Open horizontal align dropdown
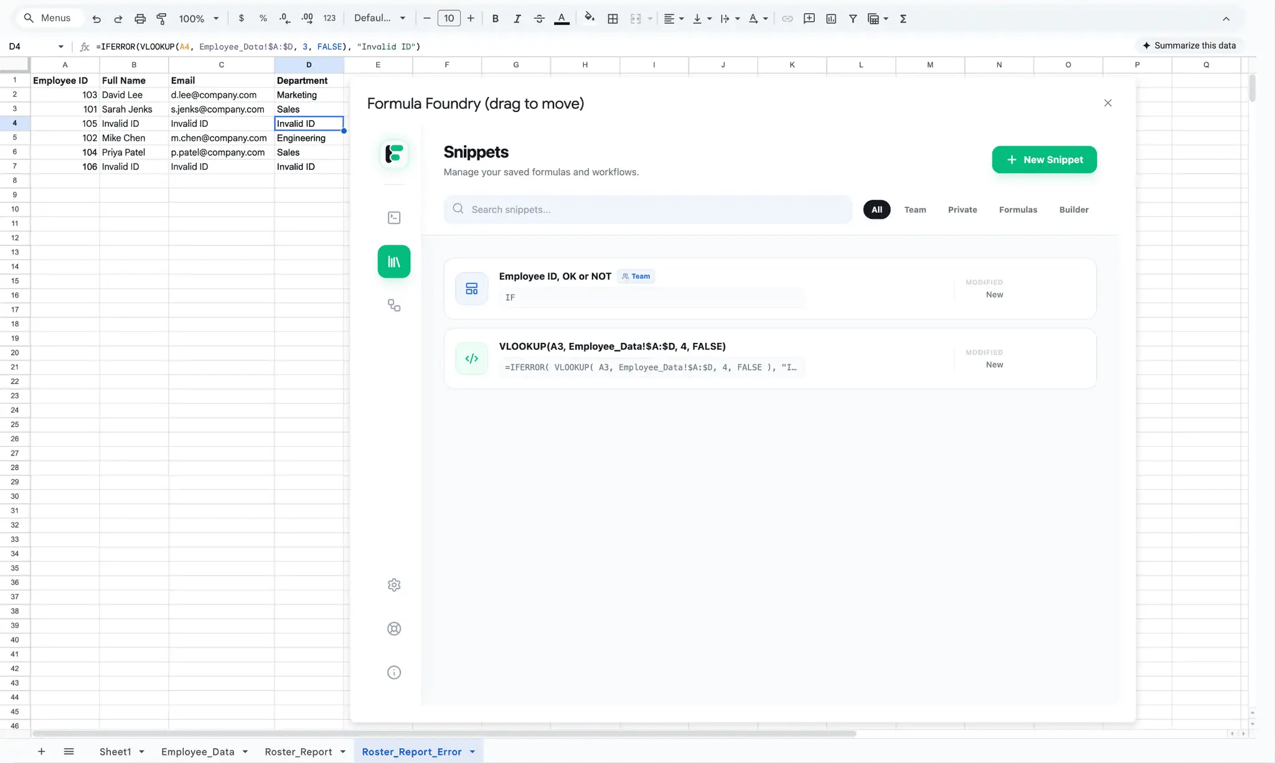The width and height of the screenshot is (1275, 763). (x=674, y=19)
